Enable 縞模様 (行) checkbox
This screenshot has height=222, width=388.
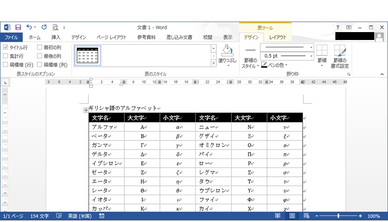tap(5, 65)
